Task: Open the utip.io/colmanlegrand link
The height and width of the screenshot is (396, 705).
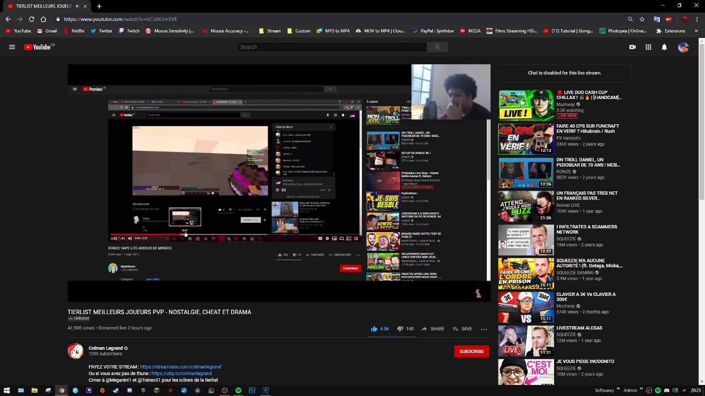Action: 181,373
